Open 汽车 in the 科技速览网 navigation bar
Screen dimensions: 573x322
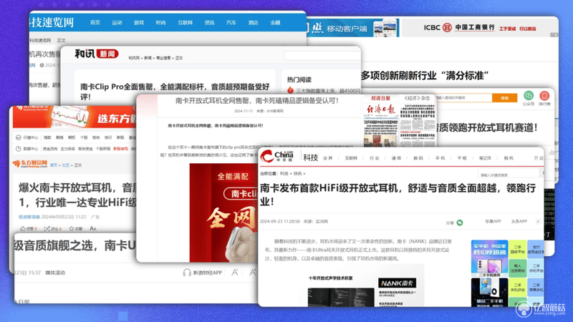pyautogui.click(x=231, y=23)
